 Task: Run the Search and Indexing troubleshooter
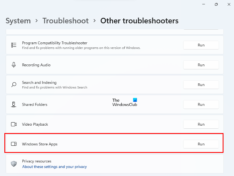[201, 85]
